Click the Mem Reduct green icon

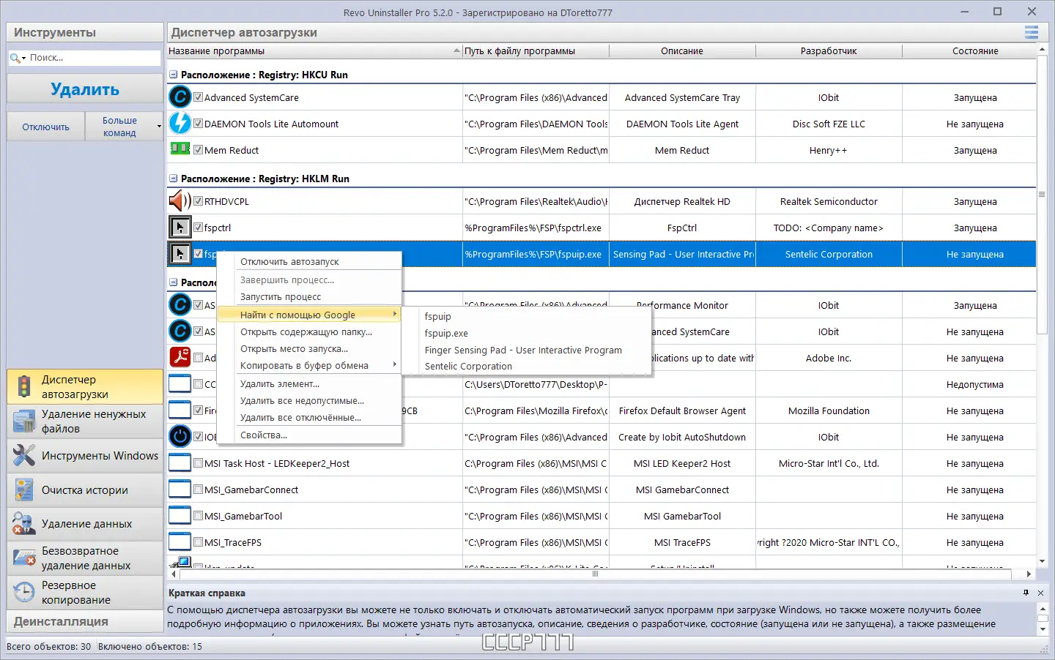pos(180,149)
